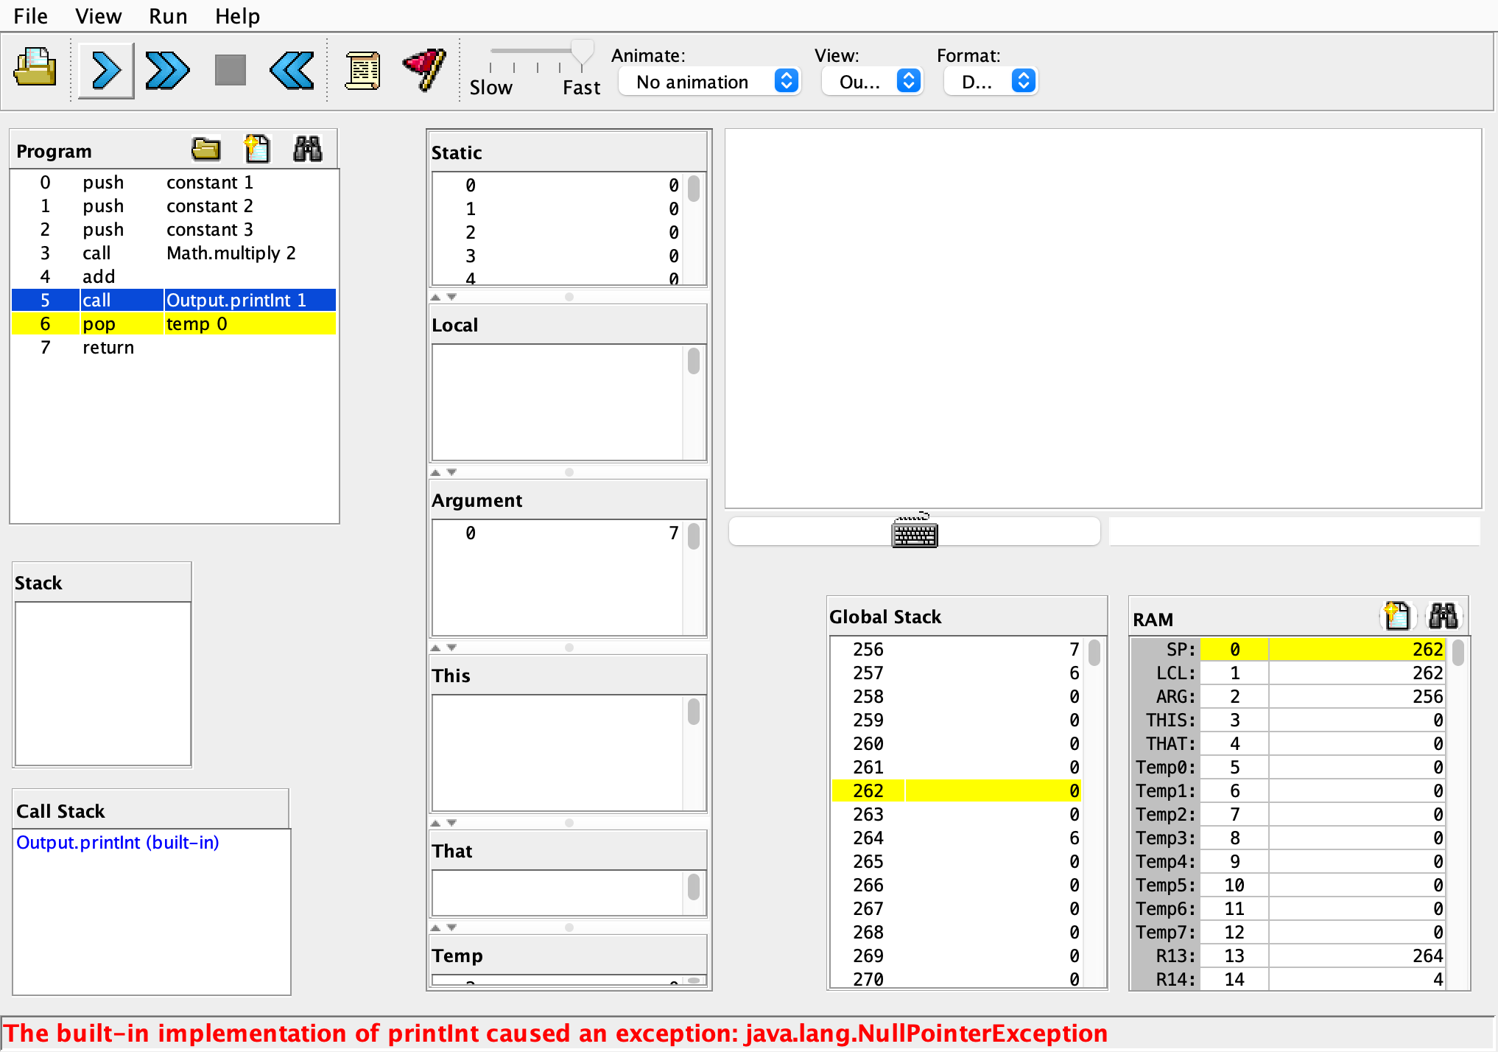
Task: Open the Run menu
Action: [168, 16]
